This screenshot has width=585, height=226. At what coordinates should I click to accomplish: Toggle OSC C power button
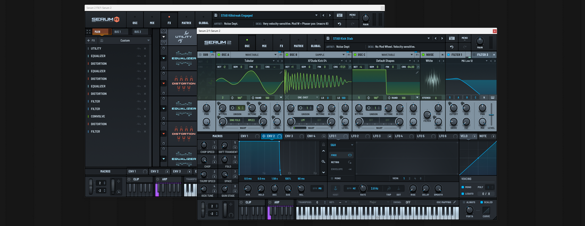(x=355, y=55)
